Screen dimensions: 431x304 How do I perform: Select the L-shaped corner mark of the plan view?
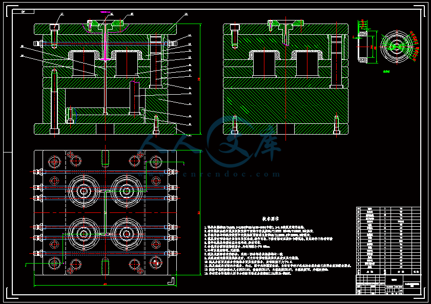pos(171,281)
